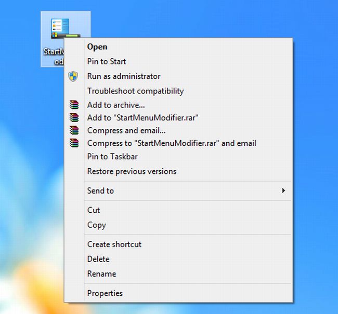Choose Rename from the context menu
Screen dimensions: 338x314
(x=178, y=274)
